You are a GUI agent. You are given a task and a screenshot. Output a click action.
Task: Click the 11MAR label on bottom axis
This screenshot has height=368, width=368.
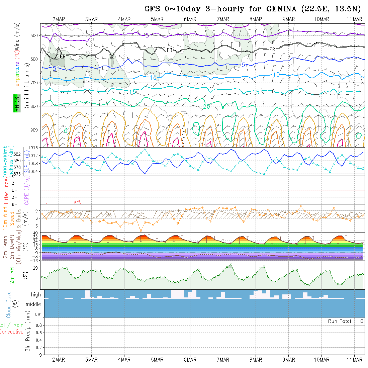(354, 360)
